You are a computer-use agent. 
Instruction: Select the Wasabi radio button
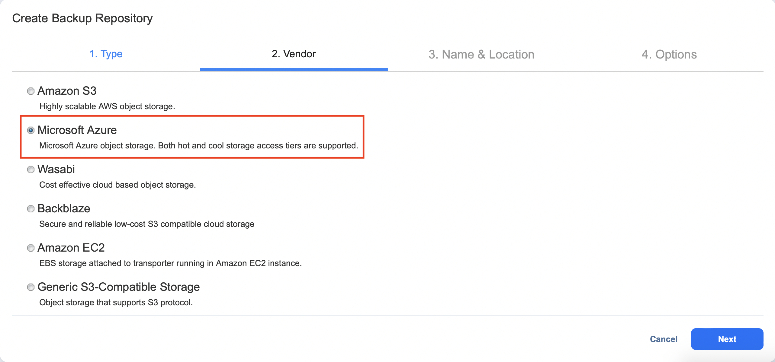pos(31,170)
